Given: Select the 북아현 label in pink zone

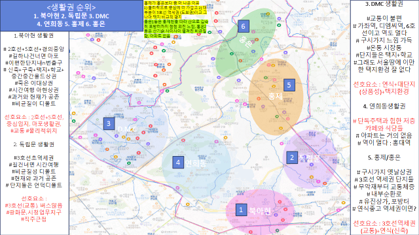Looking at the screenshot, I should click(259, 211).
